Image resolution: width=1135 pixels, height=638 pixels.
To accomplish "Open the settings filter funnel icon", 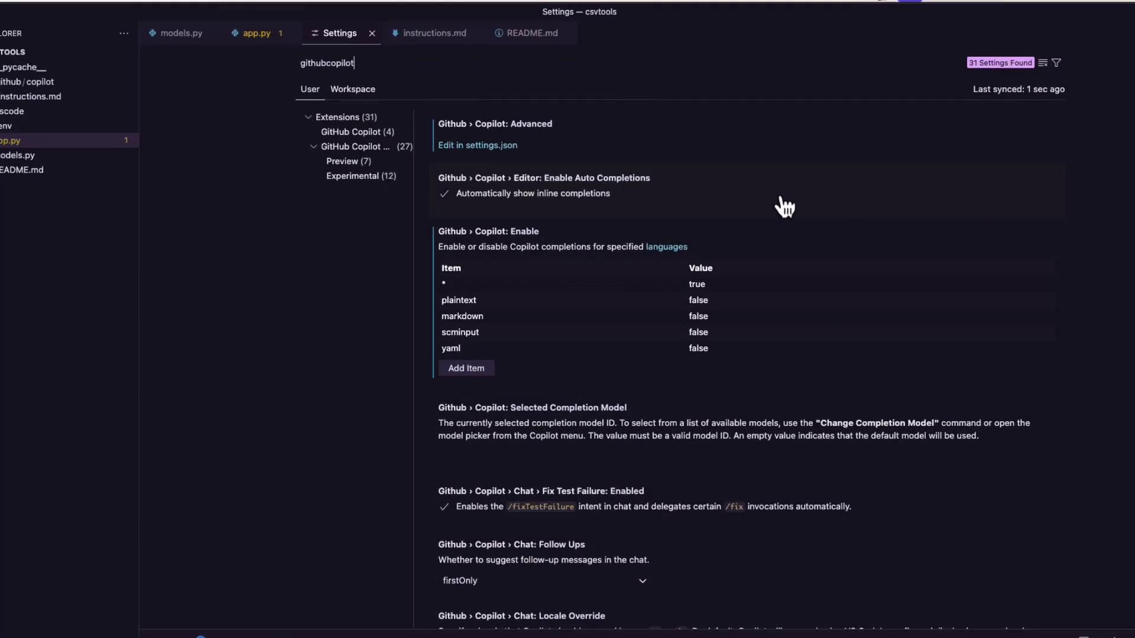I will (x=1056, y=63).
